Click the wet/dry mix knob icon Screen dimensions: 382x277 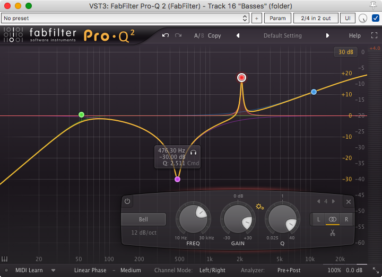tap(363, 18)
